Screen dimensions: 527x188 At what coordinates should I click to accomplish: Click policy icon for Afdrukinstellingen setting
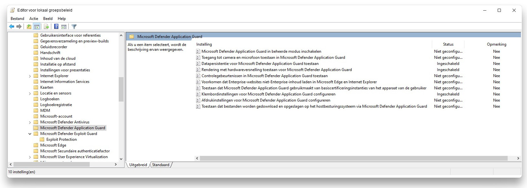point(198,100)
